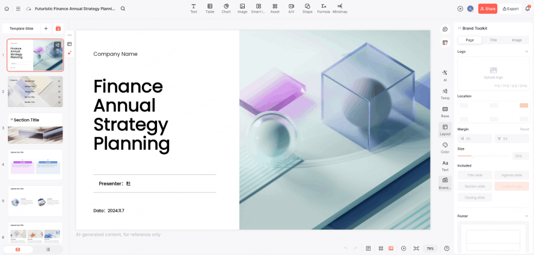This screenshot has height=255, width=534.
Task: Open the hamburger main menu
Action: (18, 9)
